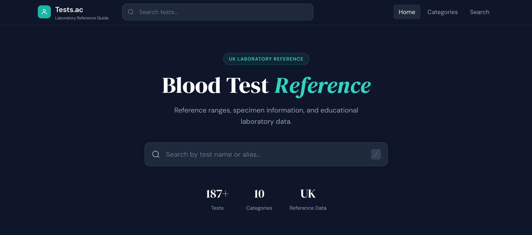Open the Home nav item
532x235 pixels.
[x=407, y=12]
